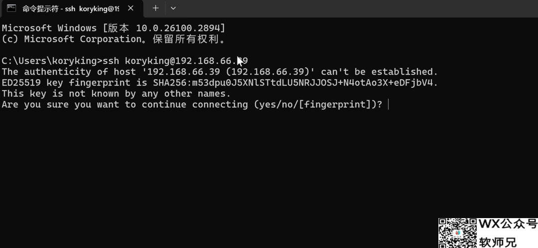Click the C:\Users\koryking> prompt path
Image resolution: width=538 pixels, height=248 pixels.
click(50, 61)
